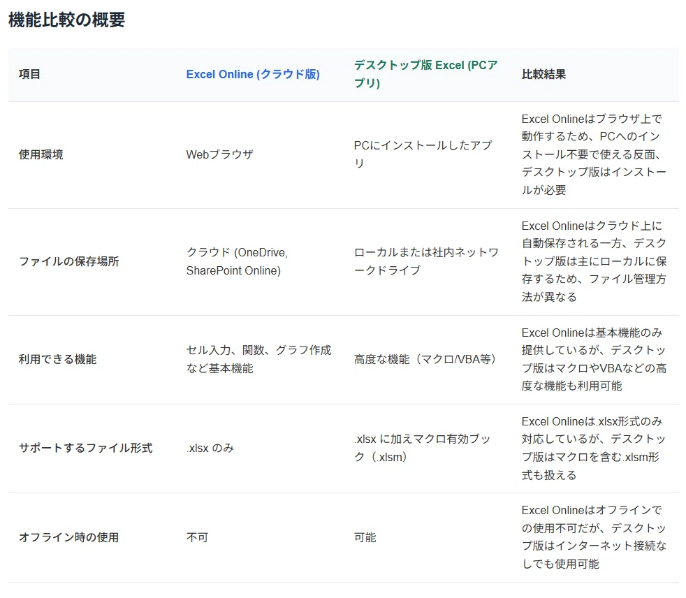Click the ローカルまたは社内ネットワークドライブ cell
Image resolution: width=686 pixels, height=598 pixels.
pos(426,261)
